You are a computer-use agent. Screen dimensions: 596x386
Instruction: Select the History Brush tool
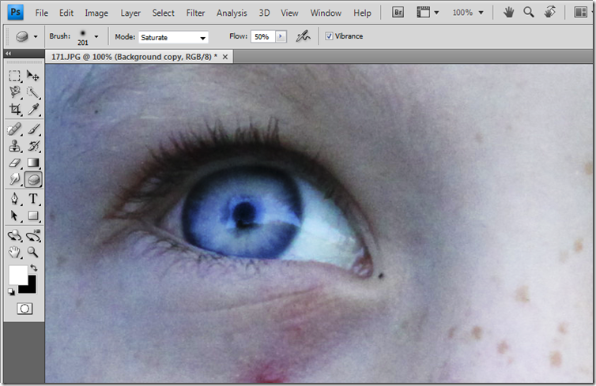[x=33, y=146]
